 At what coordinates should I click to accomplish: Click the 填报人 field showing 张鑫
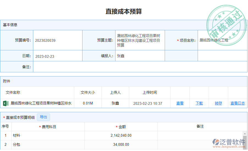point(140,56)
